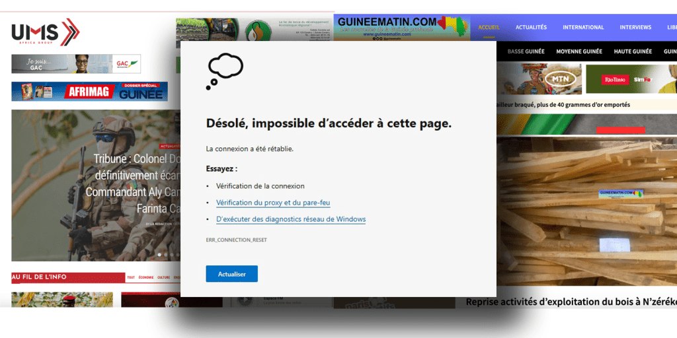Select the HAUTE GUINÉE region tab

click(633, 51)
